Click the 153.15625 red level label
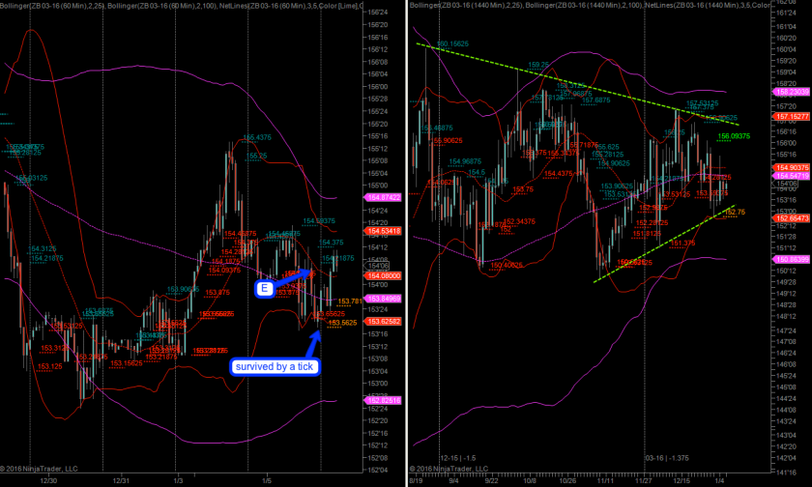Image resolution: width=812 pixels, height=487 pixels. [x=127, y=363]
